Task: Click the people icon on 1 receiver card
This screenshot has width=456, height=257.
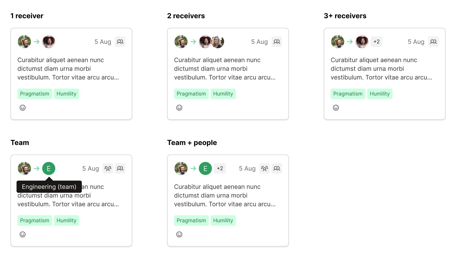Action: (120, 42)
